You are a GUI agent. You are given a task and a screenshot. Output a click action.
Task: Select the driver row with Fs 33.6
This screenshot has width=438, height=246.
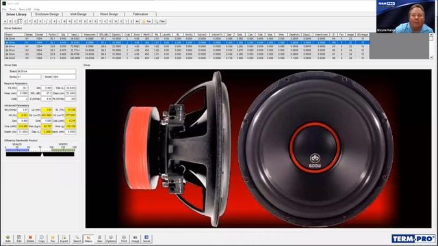pos(187,46)
